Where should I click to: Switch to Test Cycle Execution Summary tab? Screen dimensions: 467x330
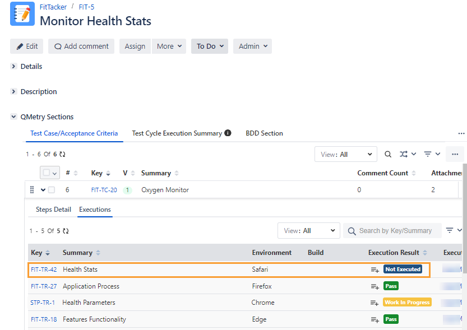click(x=177, y=133)
